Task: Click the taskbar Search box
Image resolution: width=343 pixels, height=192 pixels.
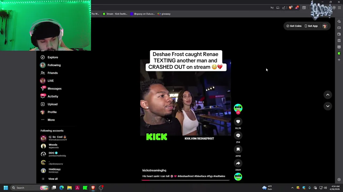Action: tap(30, 188)
